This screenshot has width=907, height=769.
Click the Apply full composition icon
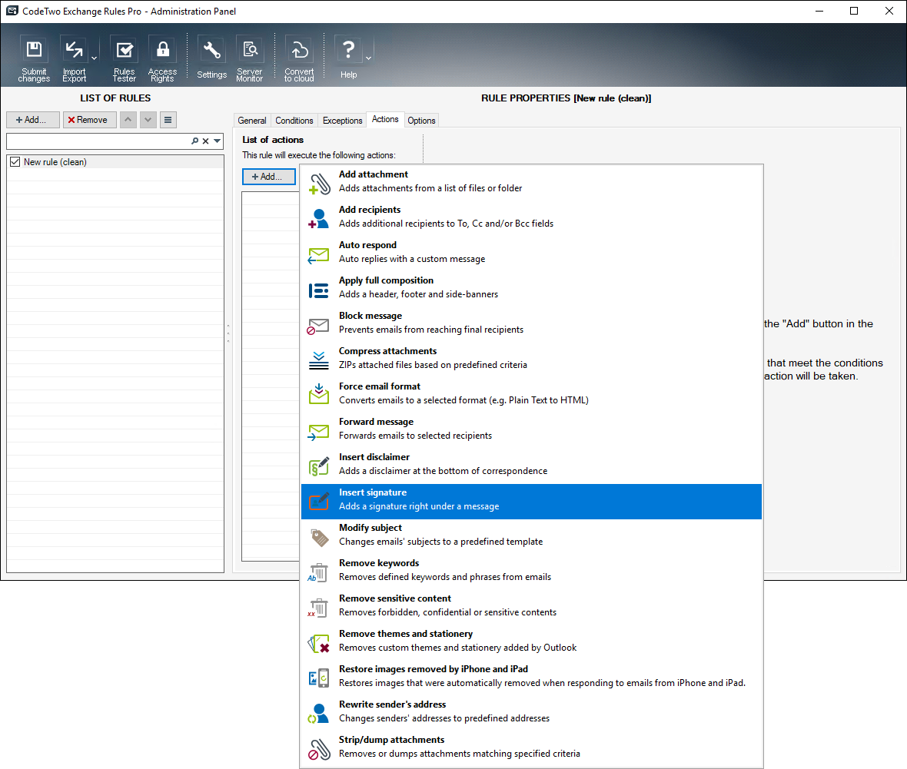pyautogui.click(x=319, y=290)
